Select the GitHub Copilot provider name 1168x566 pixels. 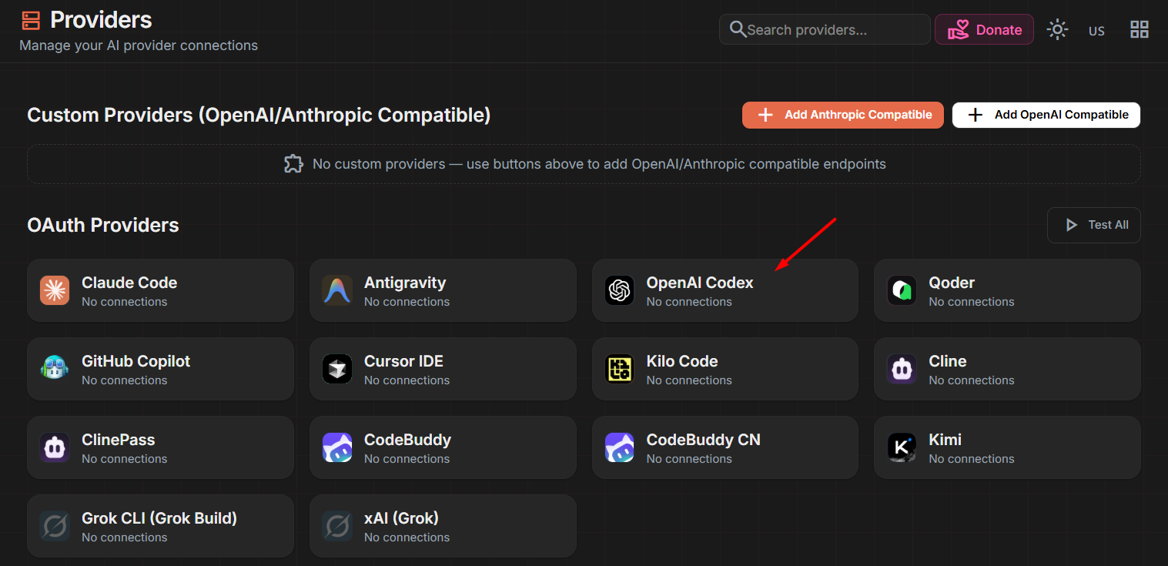(136, 361)
